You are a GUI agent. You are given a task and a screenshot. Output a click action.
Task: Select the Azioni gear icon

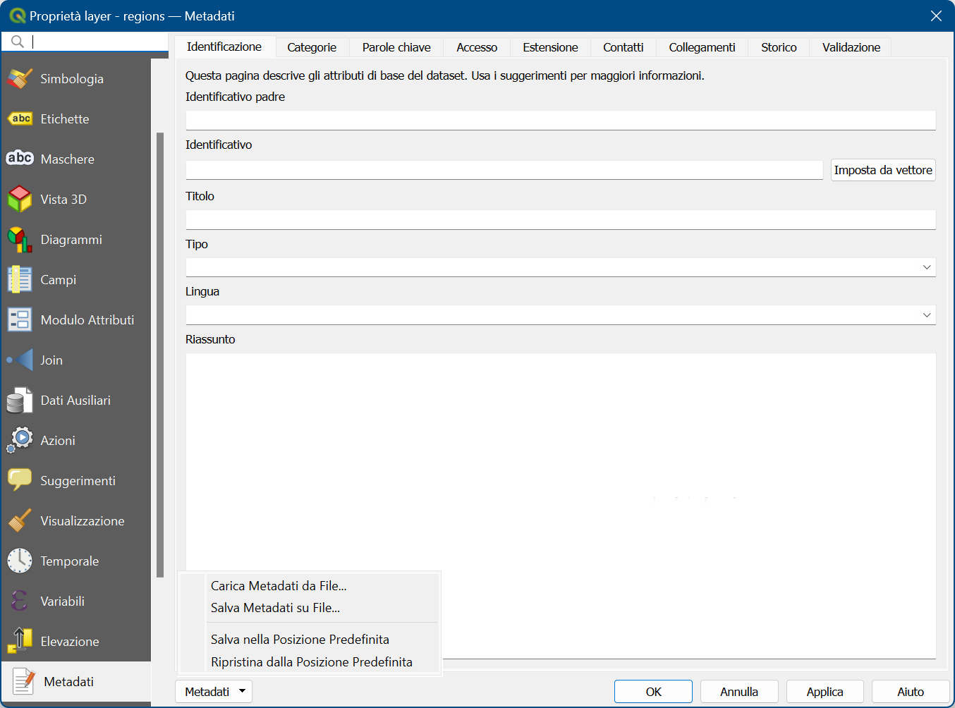pos(20,440)
